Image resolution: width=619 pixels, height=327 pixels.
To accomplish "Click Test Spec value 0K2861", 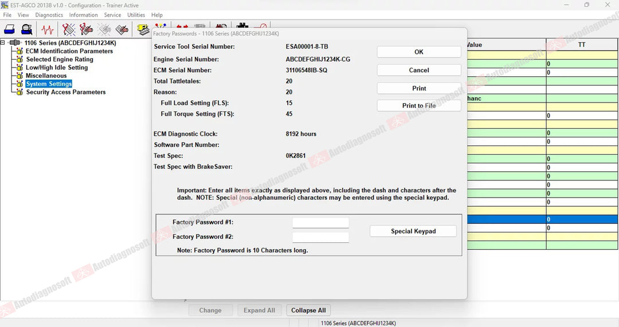I will pyautogui.click(x=296, y=155).
